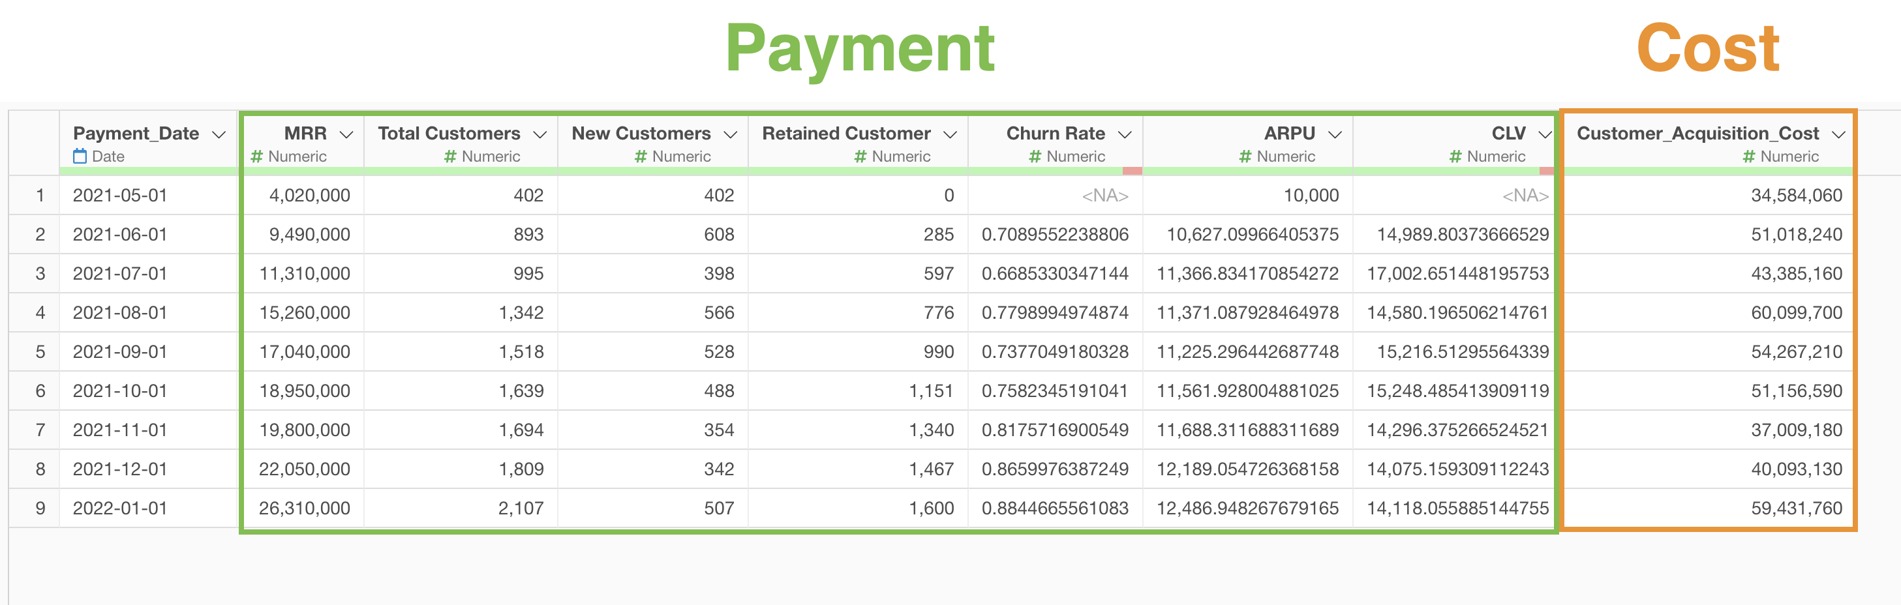Open the New Customers column dropdown arrow
The image size is (1901, 605).
tap(731, 134)
